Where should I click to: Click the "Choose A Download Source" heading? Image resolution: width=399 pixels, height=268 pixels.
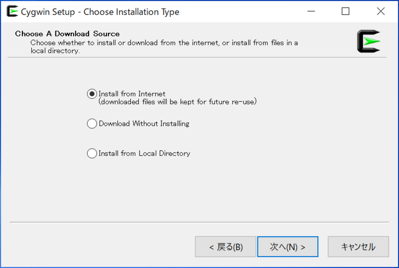(x=67, y=34)
